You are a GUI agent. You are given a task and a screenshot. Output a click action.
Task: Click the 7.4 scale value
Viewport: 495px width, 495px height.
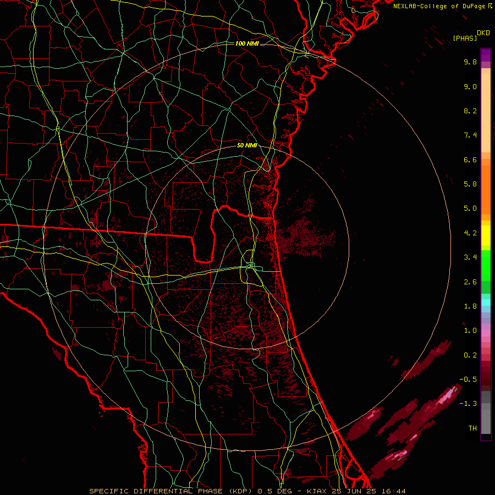click(470, 135)
